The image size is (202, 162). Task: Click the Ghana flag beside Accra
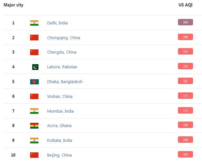pos(34,126)
